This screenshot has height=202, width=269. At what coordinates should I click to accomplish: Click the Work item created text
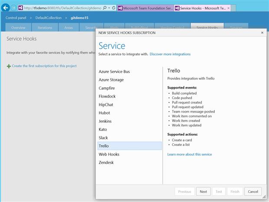[x=186, y=121]
